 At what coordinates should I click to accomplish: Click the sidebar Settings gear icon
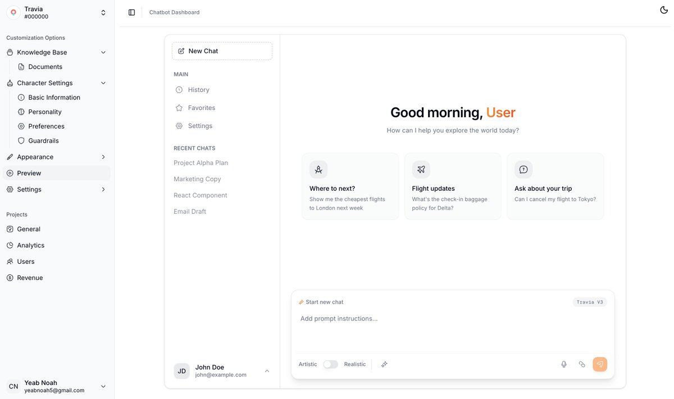[x=10, y=190]
